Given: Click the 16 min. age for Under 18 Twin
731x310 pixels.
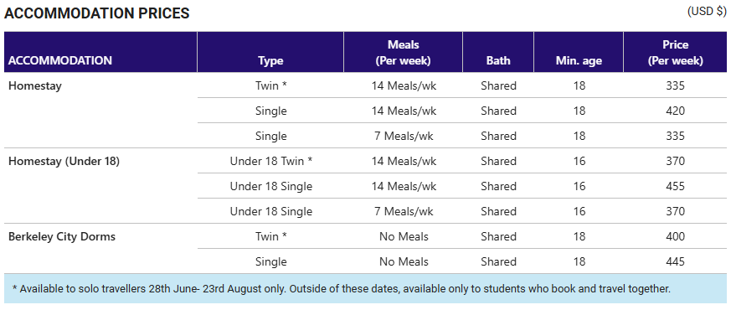Looking at the screenshot, I should pyautogui.click(x=579, y=162).
